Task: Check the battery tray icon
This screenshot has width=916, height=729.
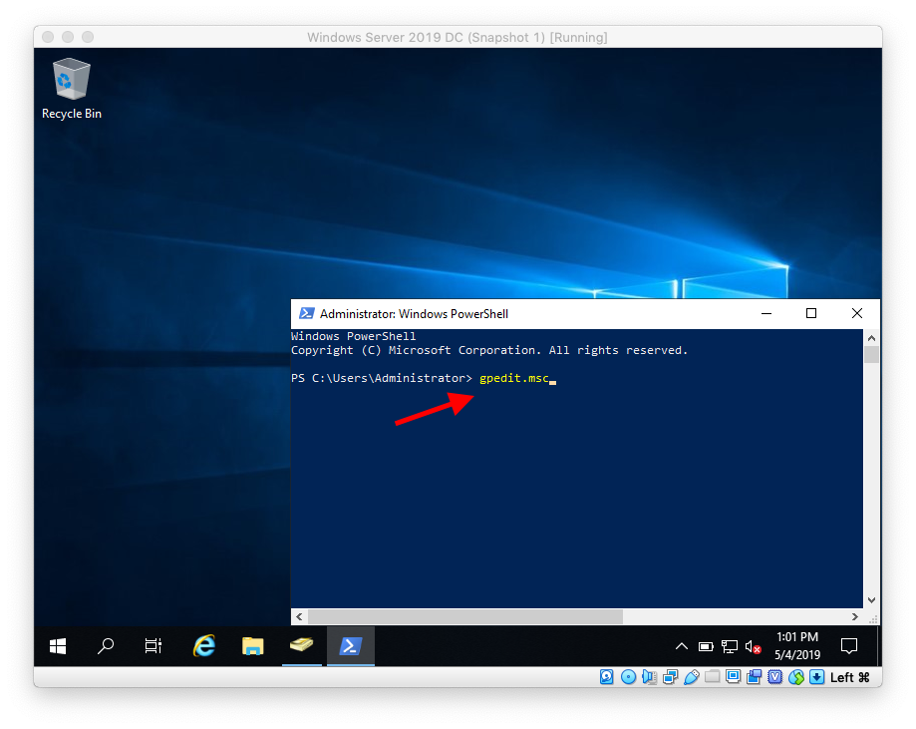Action: [x=706, y=646]
